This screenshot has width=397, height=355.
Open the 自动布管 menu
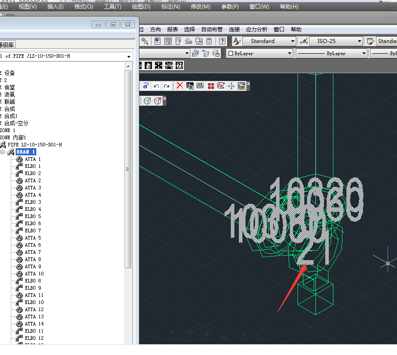(x=212, y=30)
